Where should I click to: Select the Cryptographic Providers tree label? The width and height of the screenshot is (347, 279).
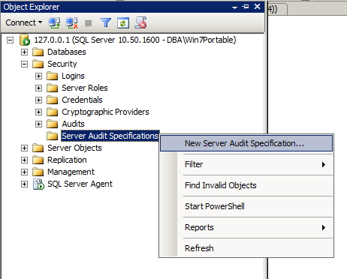(105, 112)
